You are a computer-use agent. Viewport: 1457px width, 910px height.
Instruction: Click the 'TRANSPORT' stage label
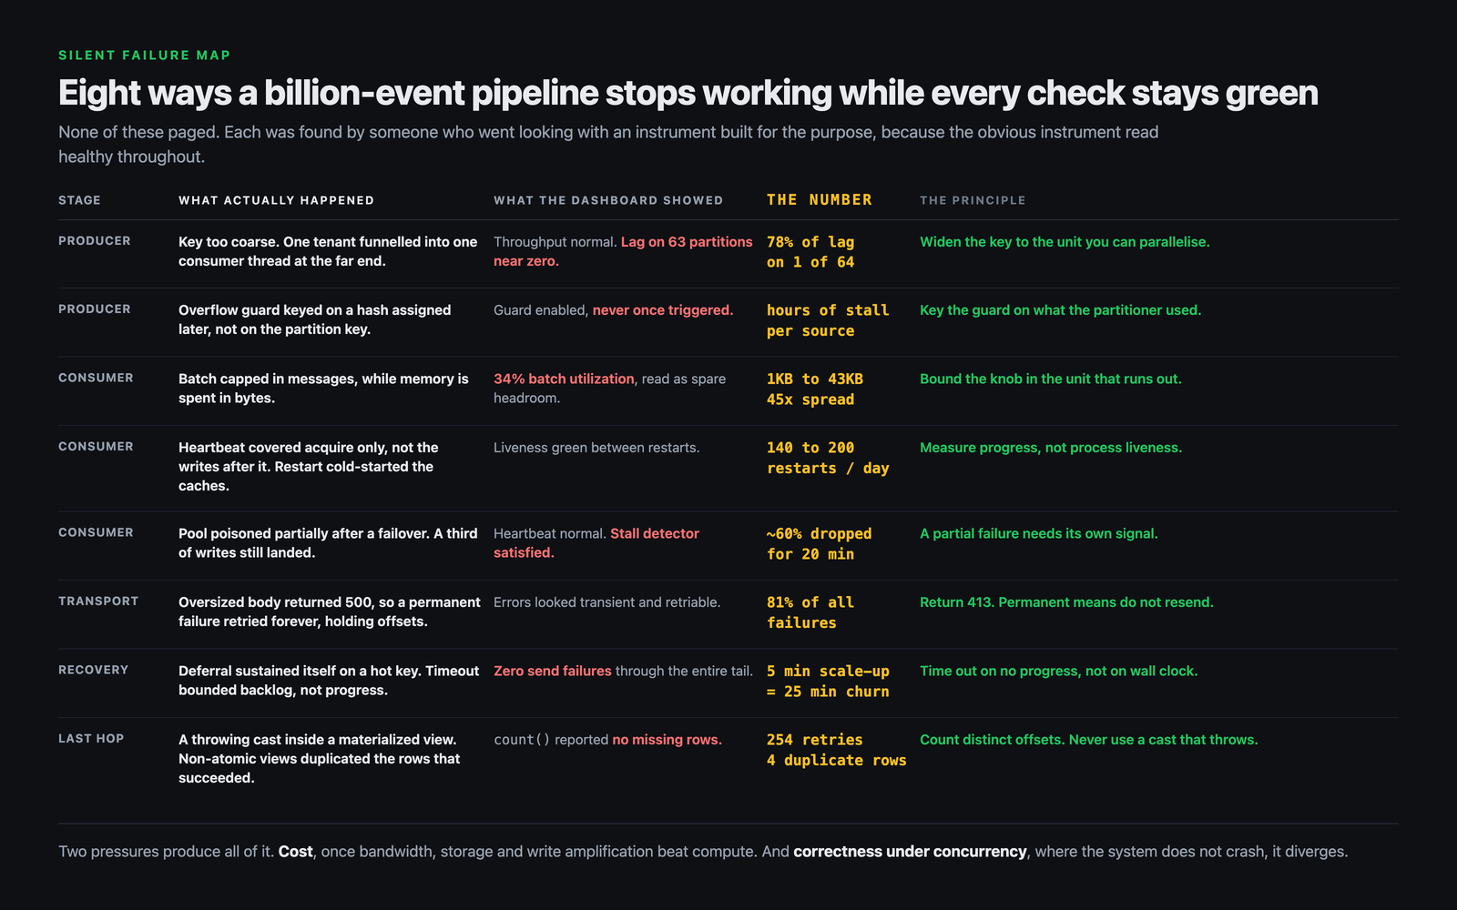(98, 602)
